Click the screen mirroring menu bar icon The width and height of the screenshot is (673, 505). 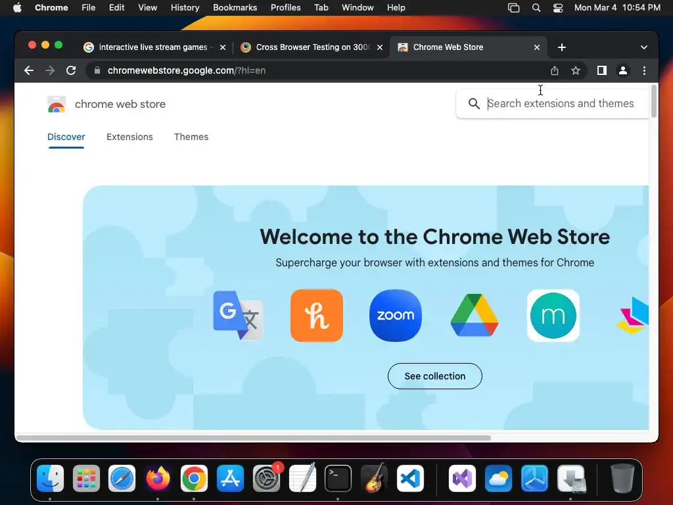[514, 8]
